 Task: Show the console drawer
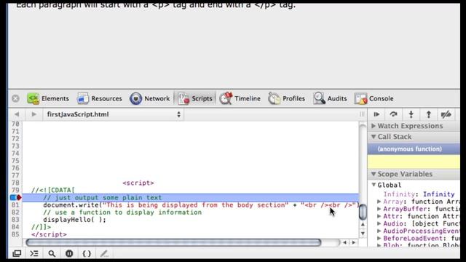(34, 253)
